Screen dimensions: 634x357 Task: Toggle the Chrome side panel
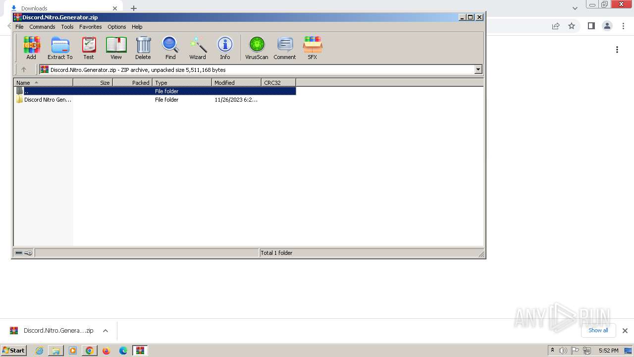click(x=591, y=26)
